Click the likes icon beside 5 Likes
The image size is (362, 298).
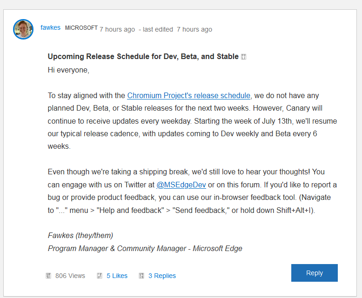(100, 276)
